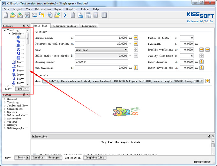The height and width of the screenshot is (166, 217).
Task: Open the calculator toolbar icon
Action: click(x=96, y=15)
